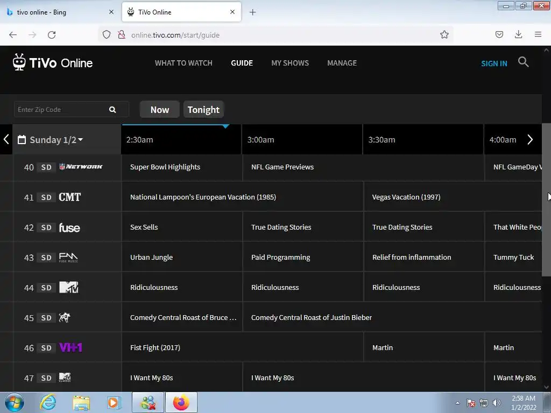The height and width of the screenshot is (413, 551).
Task: Open the search magnifier in TiVo header
Action: click(x=523, y=62)
